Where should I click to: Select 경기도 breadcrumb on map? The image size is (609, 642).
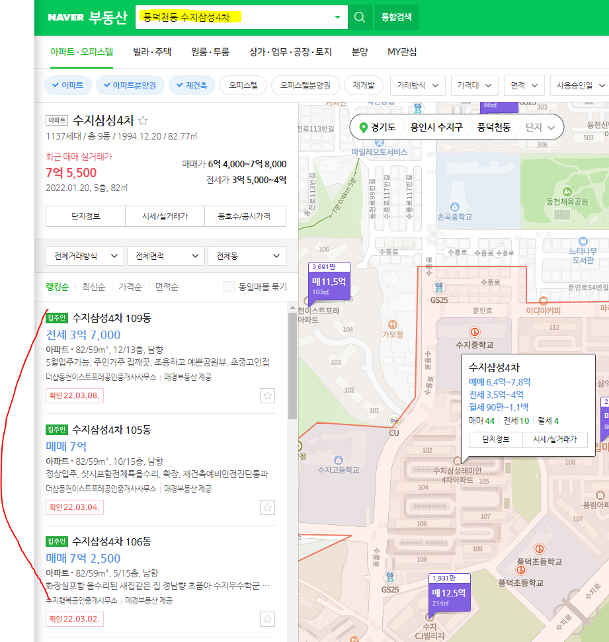pos(383,128)
